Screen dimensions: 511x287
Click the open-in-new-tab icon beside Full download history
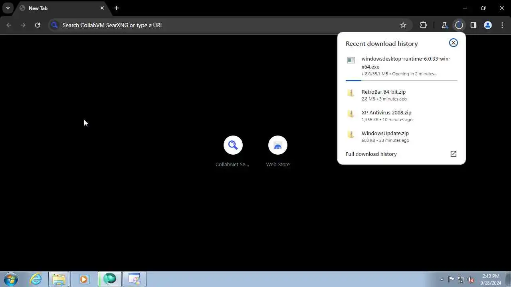454,154
